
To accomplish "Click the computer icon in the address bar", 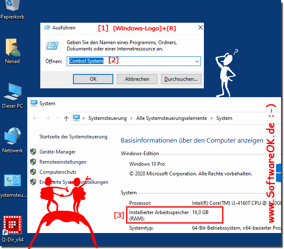I will coord(76,118).
